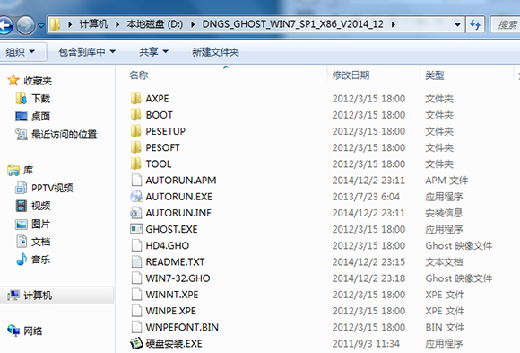520x353 pixels.
Task: Open the 包含到库中 menu
Action: [87, 52]
